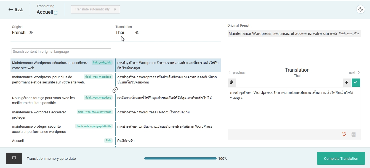Screen dimensions: 370x168
Task: Click the 100% progress label
Action: click(x=223, y=158)
